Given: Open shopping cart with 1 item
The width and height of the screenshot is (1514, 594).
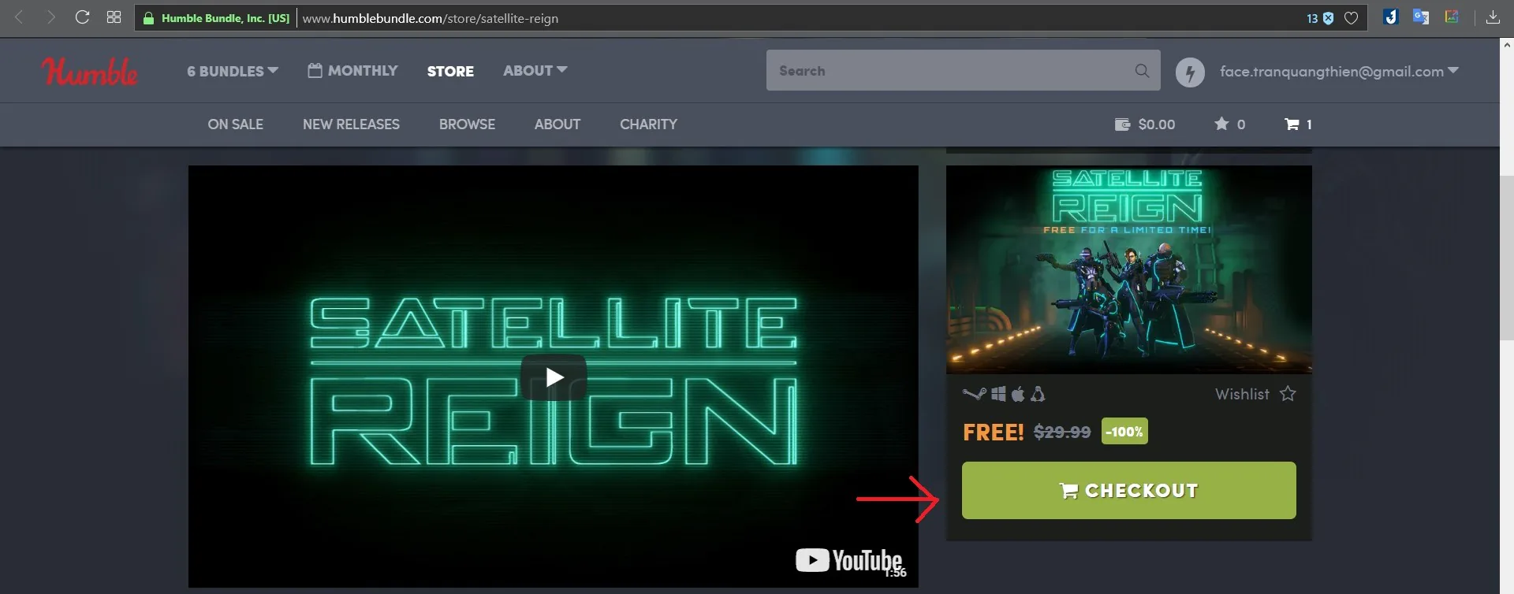Looking at the screenshot, I should pyautogui.click(x=1298, y=124).
